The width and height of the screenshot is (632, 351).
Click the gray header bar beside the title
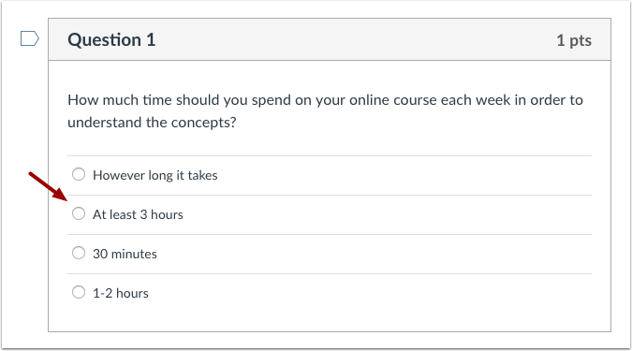point(355,39)
